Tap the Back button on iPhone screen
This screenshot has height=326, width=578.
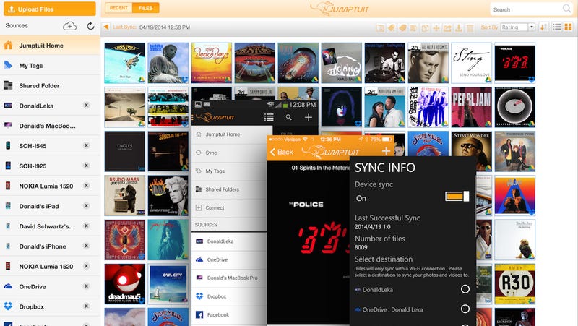pos(282,152)
